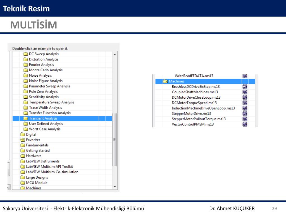Screen dimensions: 286x214
Task: Click the circuit icon beside WriteReadEEDATA.ms13
Action: (x=245, y=76)
